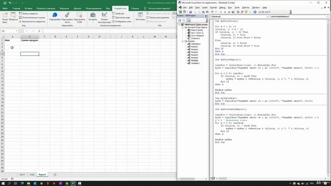Open the Debug menu in the VBA editor
This screenshot has width=331, height=186.
point(222,8)
